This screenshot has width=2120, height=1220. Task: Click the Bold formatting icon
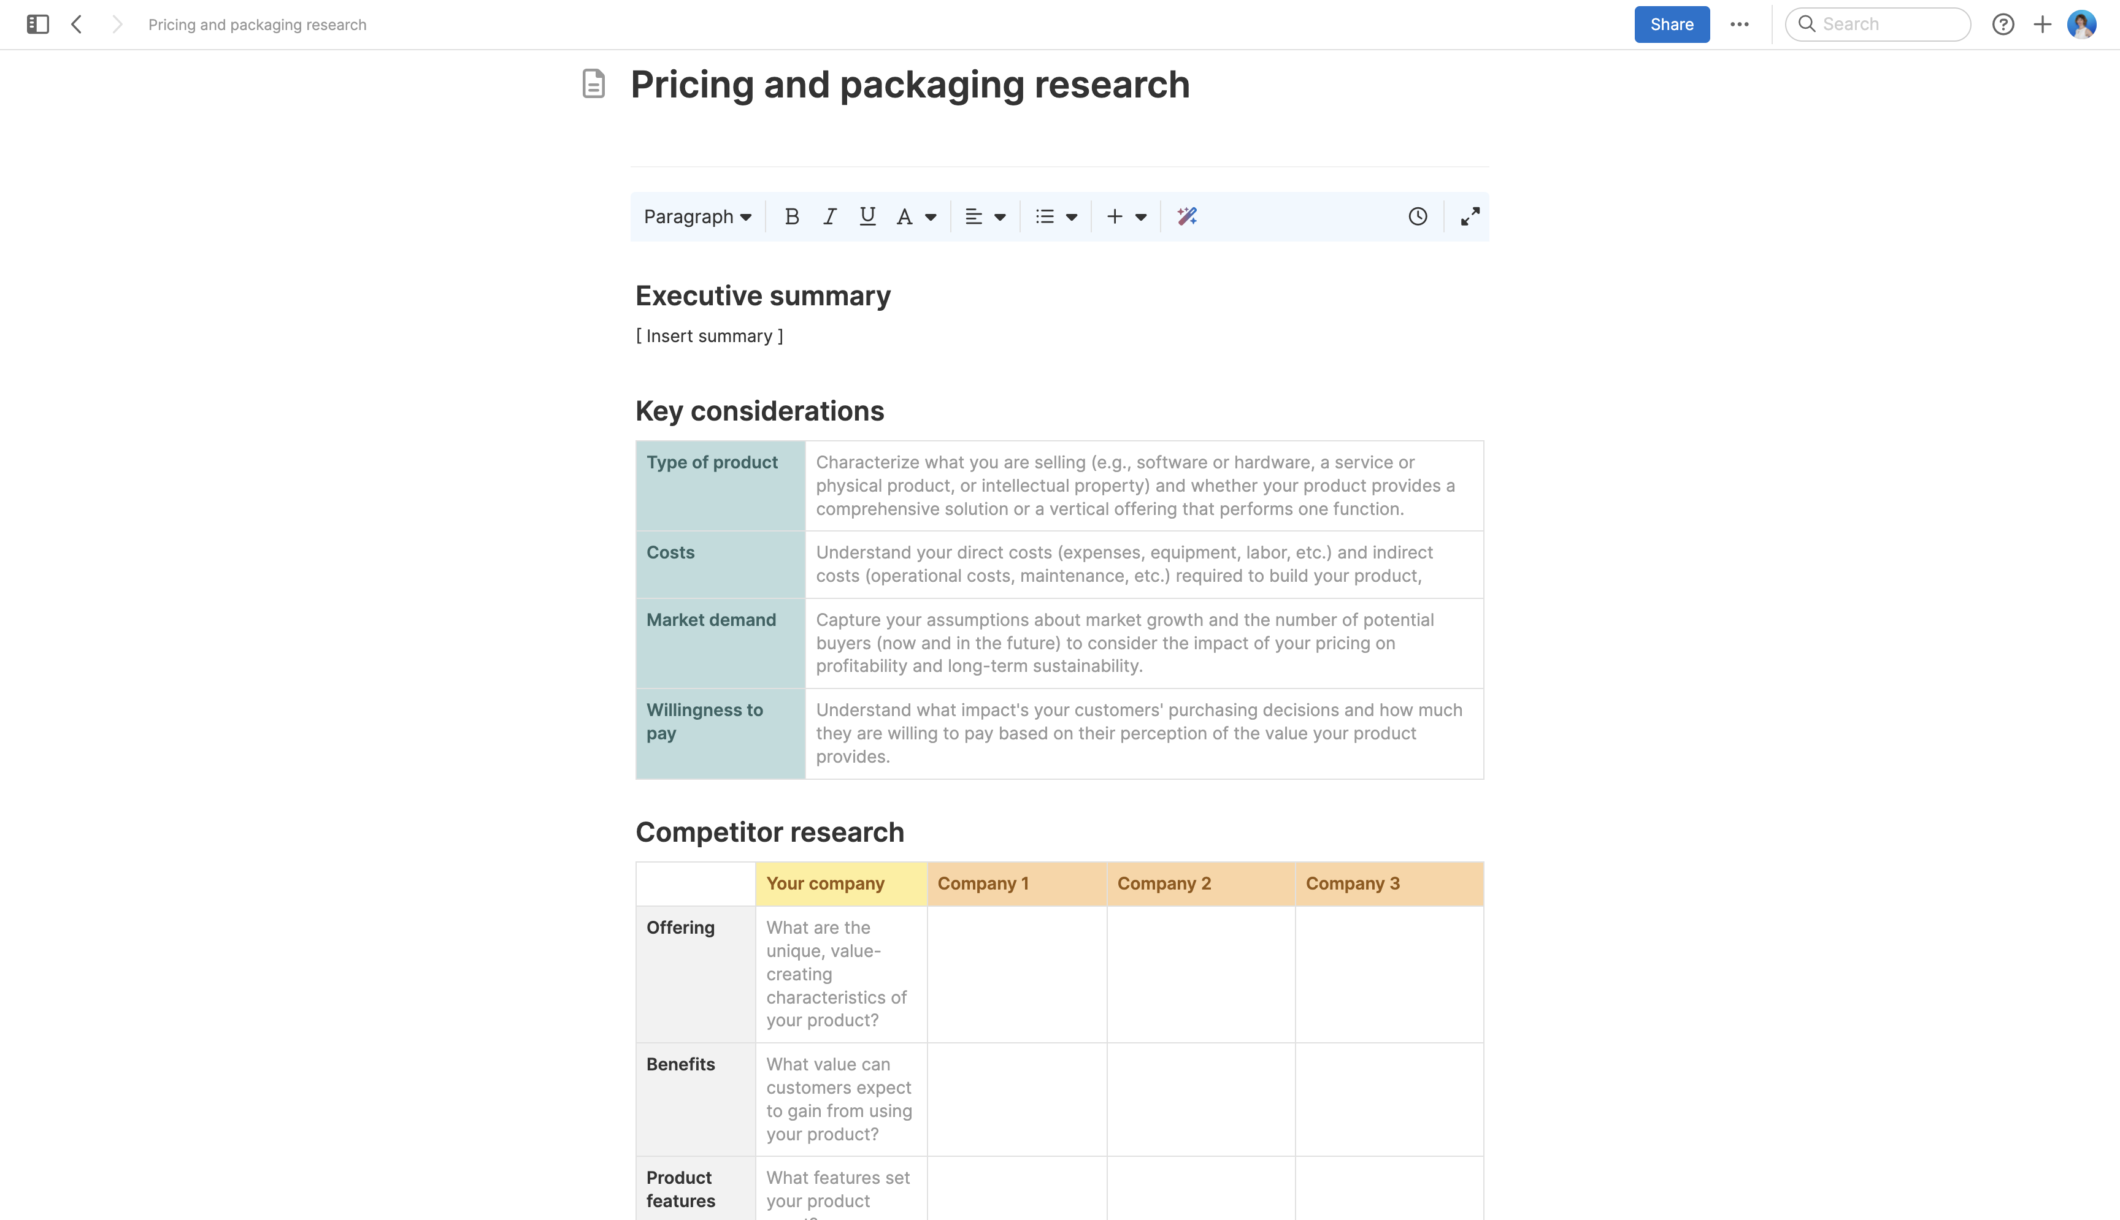coord(791,216)
